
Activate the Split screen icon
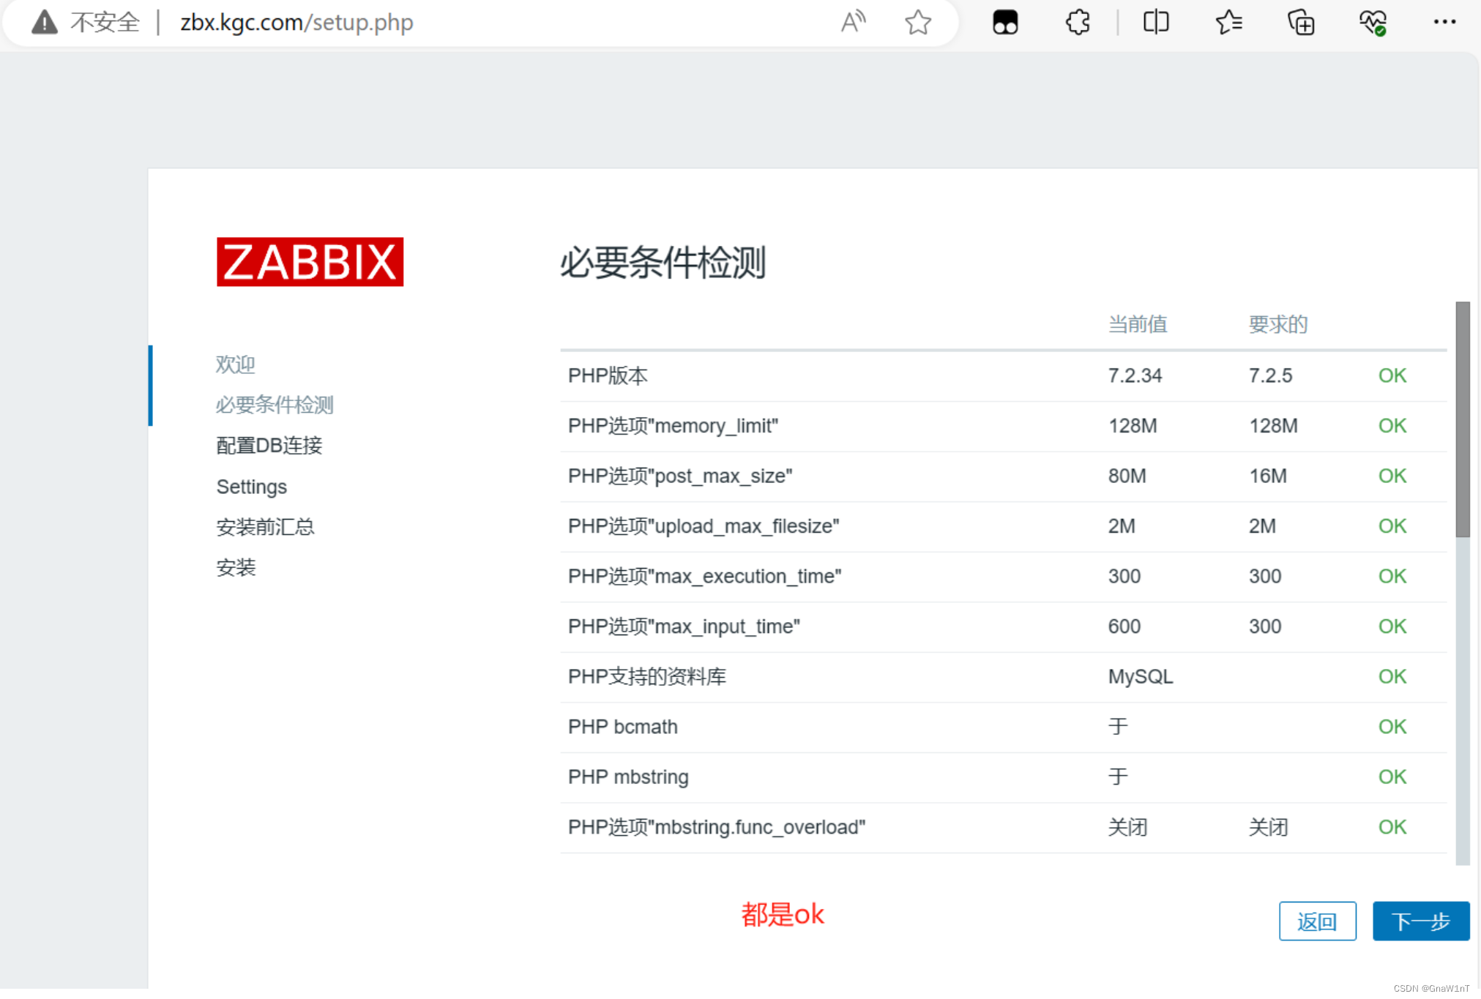[x=1154, y=22]
